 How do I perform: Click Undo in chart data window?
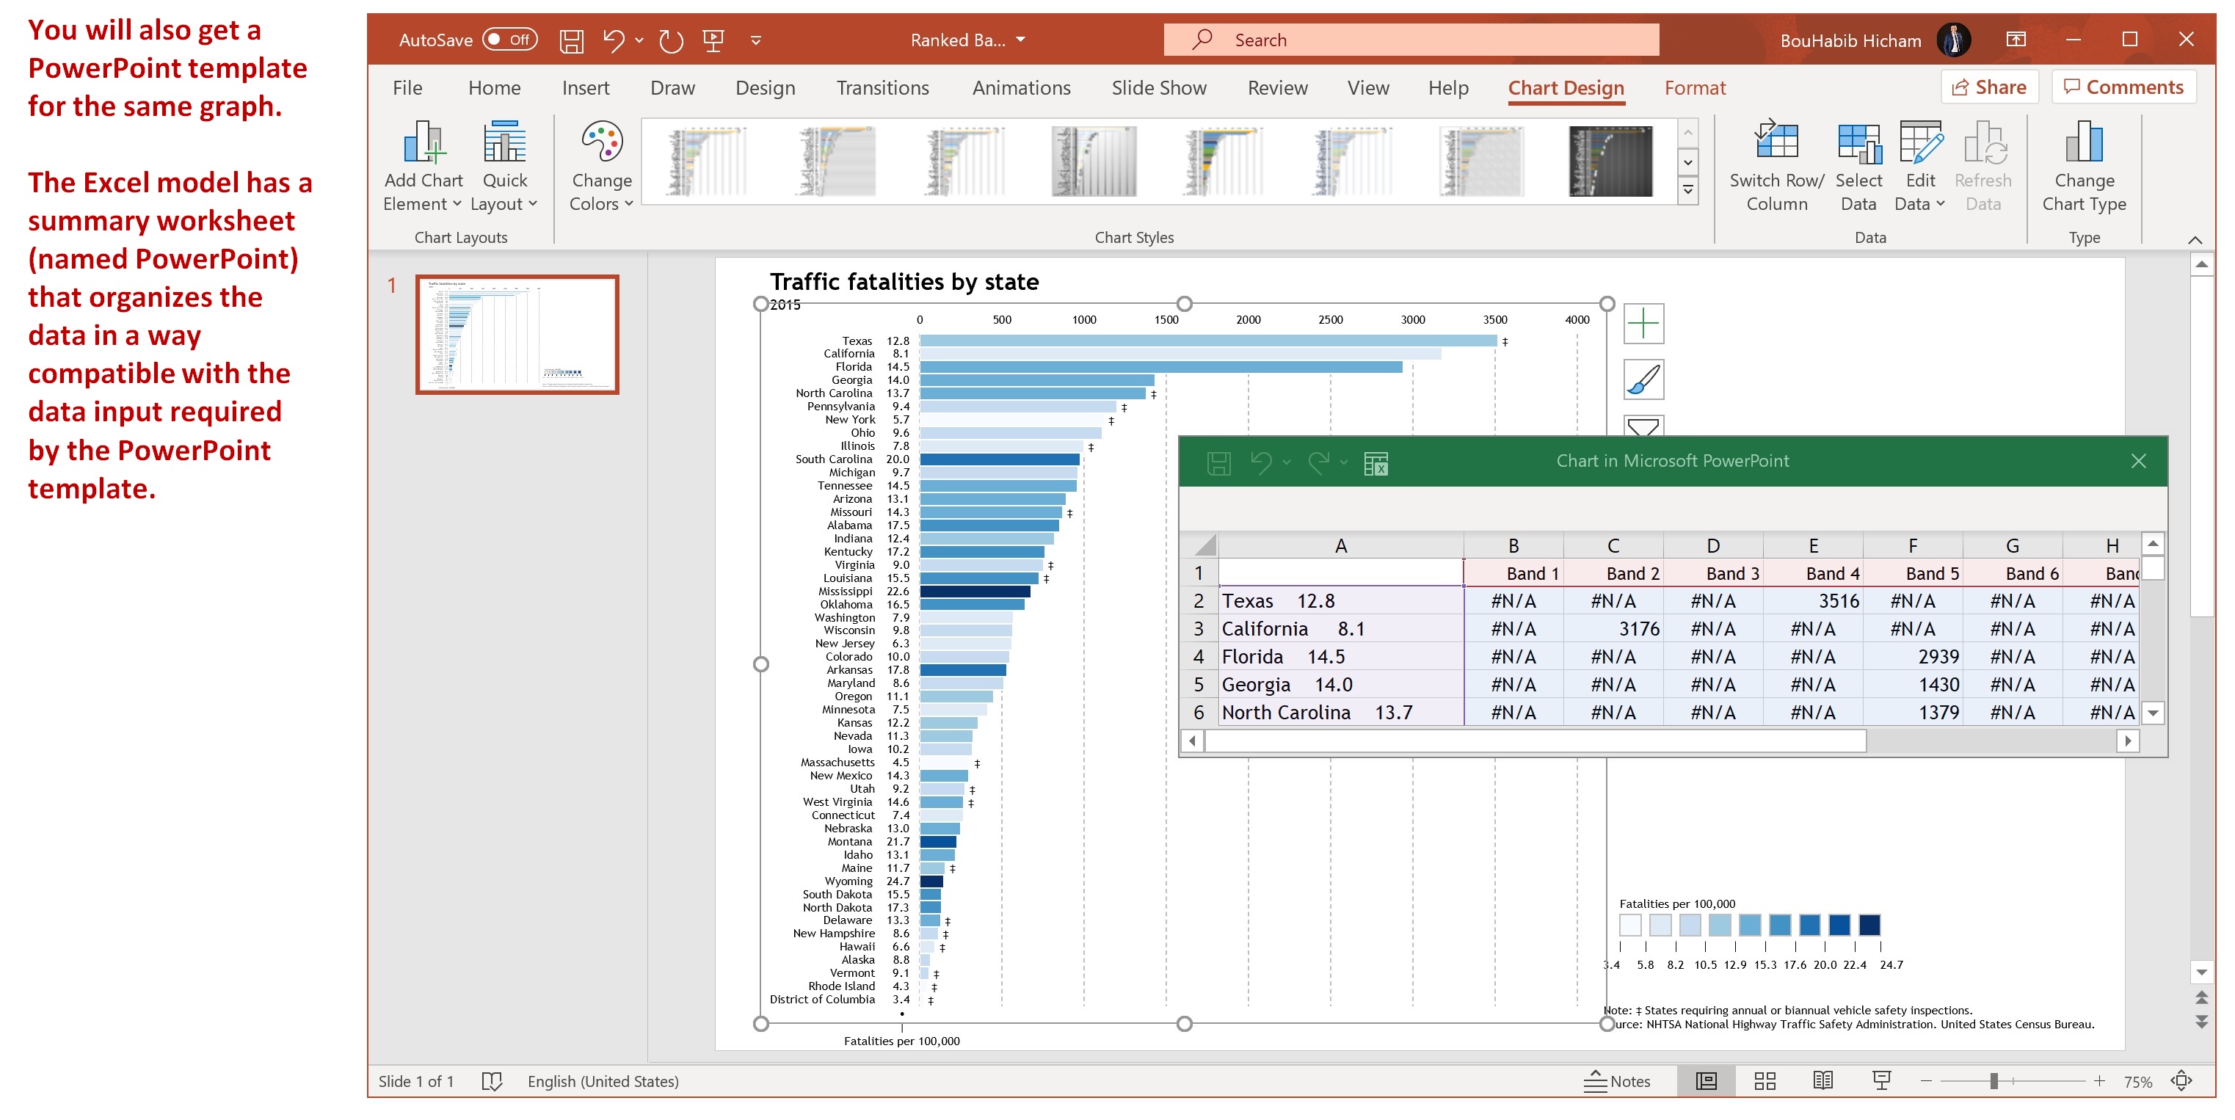(x=1261, y=462)
